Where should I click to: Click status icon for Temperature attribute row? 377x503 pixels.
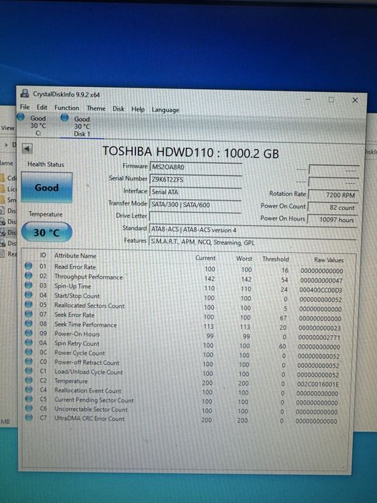pyautogui.click(x=29, y=380)
